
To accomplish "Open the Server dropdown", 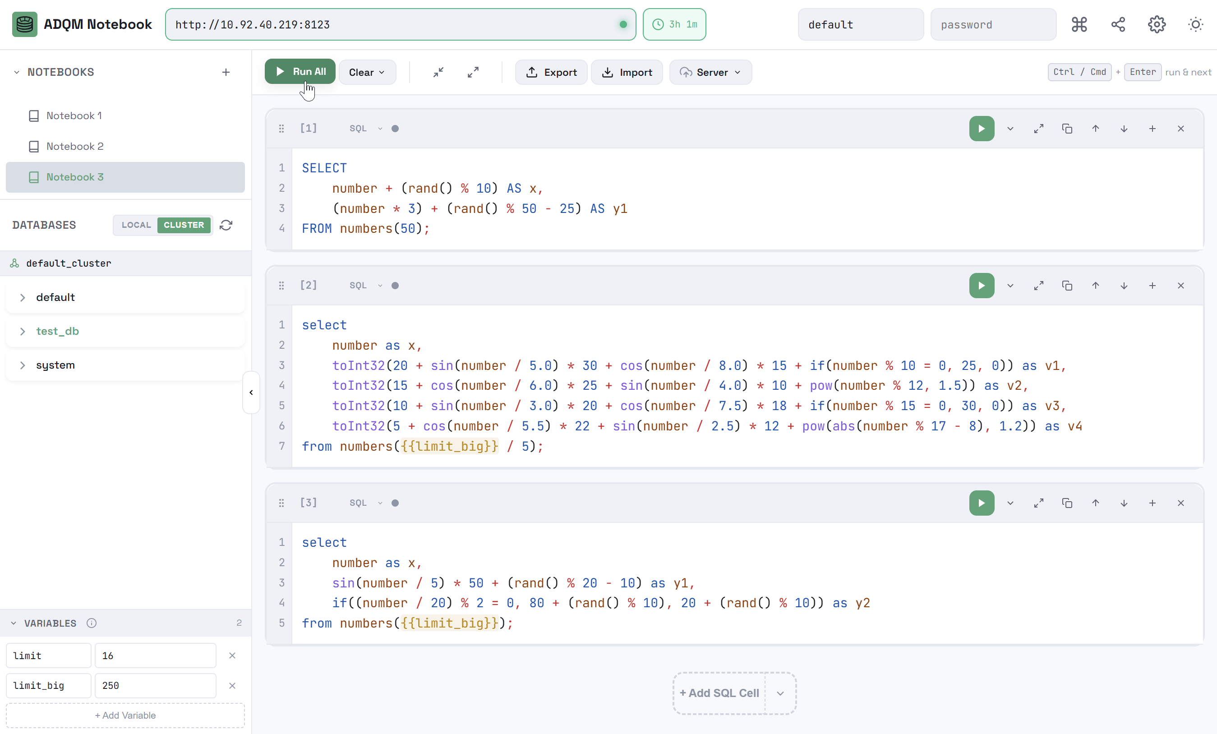I will (710, 72).
